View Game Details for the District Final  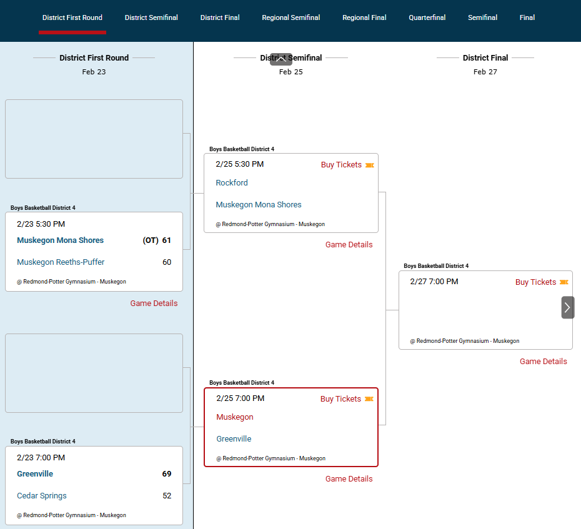pyautogui.click(x=544, y=362)
